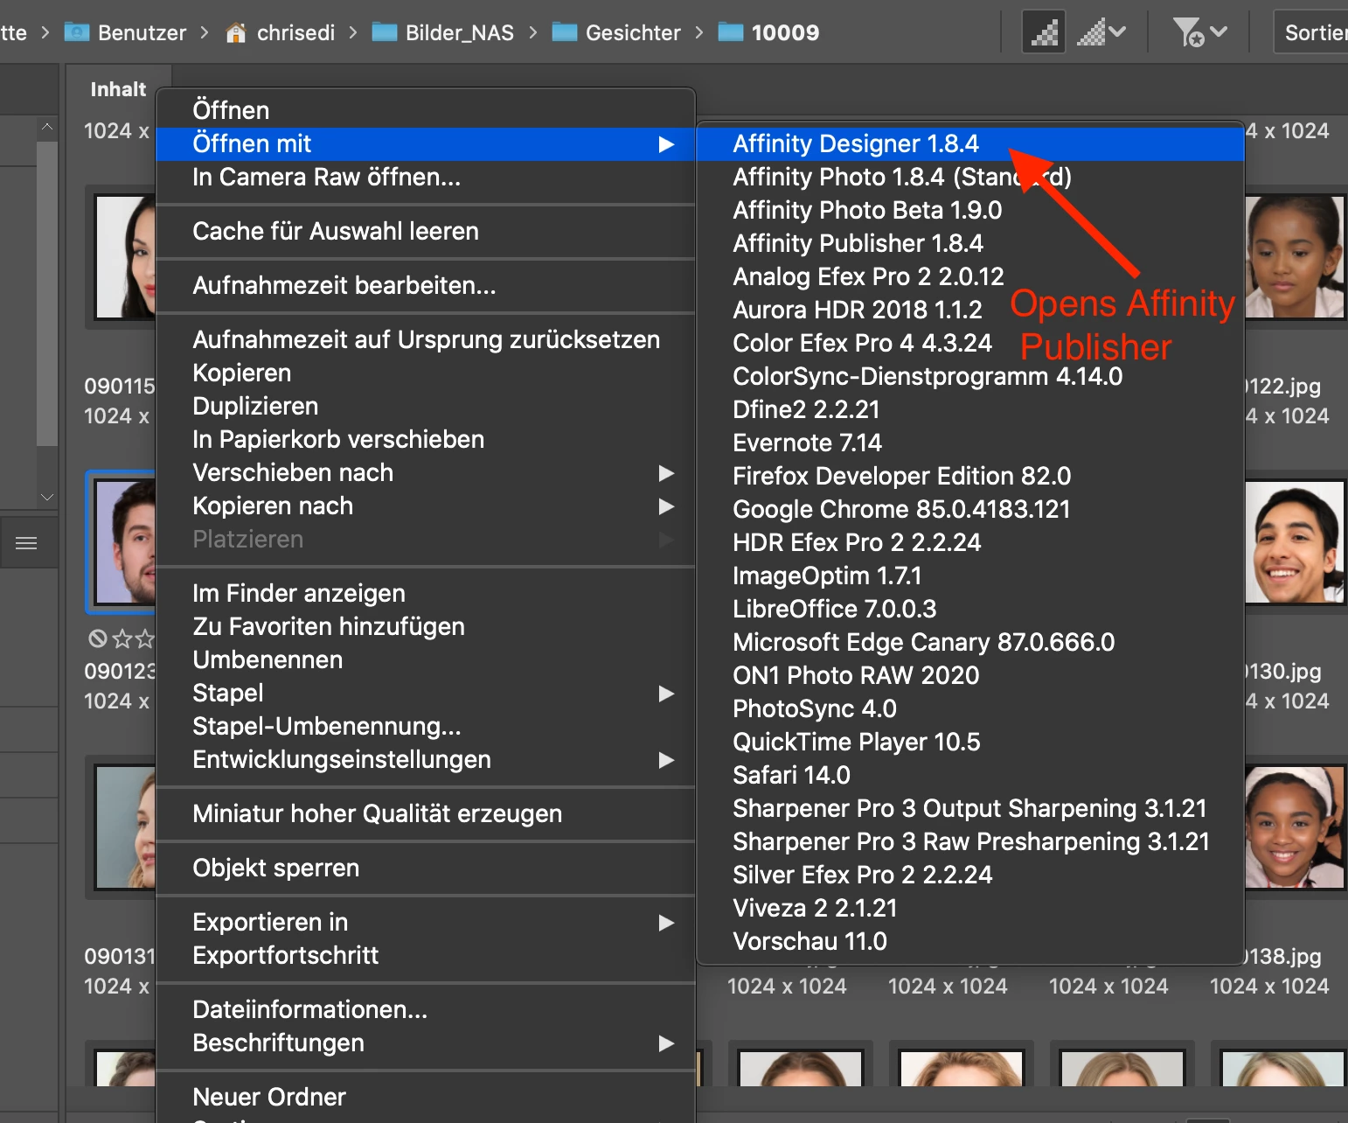Open with ON1 Photo RAW 2020
This screenshot has height=1123, width=1348.
(970, 675)
